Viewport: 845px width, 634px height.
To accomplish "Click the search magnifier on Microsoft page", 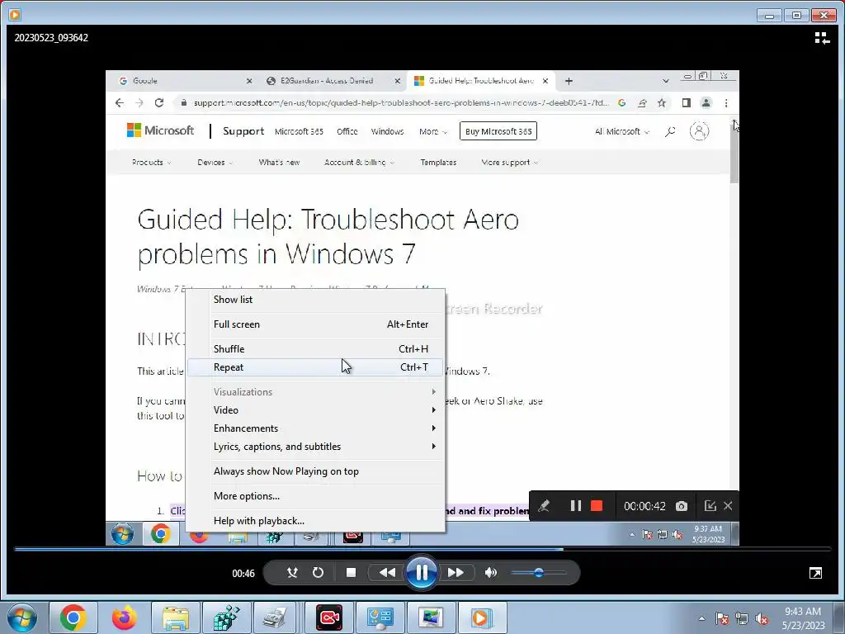I will point(670,131).
